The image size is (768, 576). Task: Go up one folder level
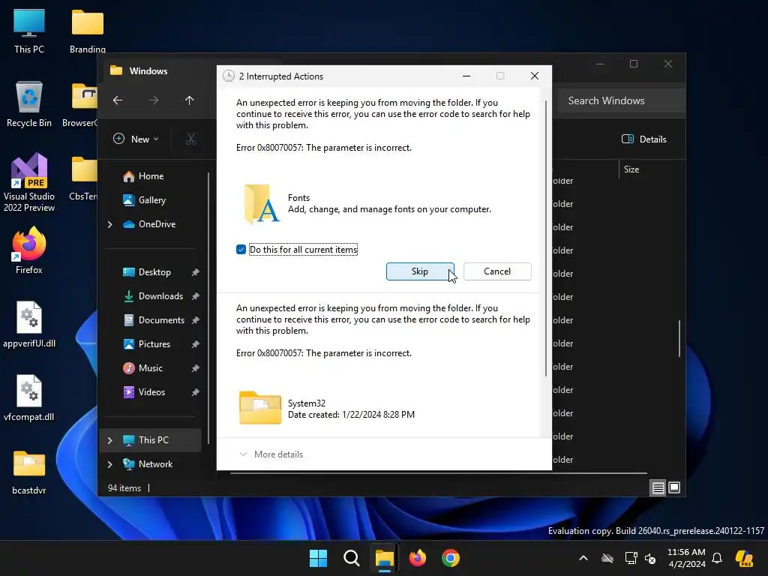190,100
